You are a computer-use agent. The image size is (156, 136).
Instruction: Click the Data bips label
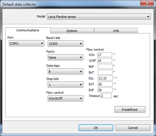[x=53, y=66]
